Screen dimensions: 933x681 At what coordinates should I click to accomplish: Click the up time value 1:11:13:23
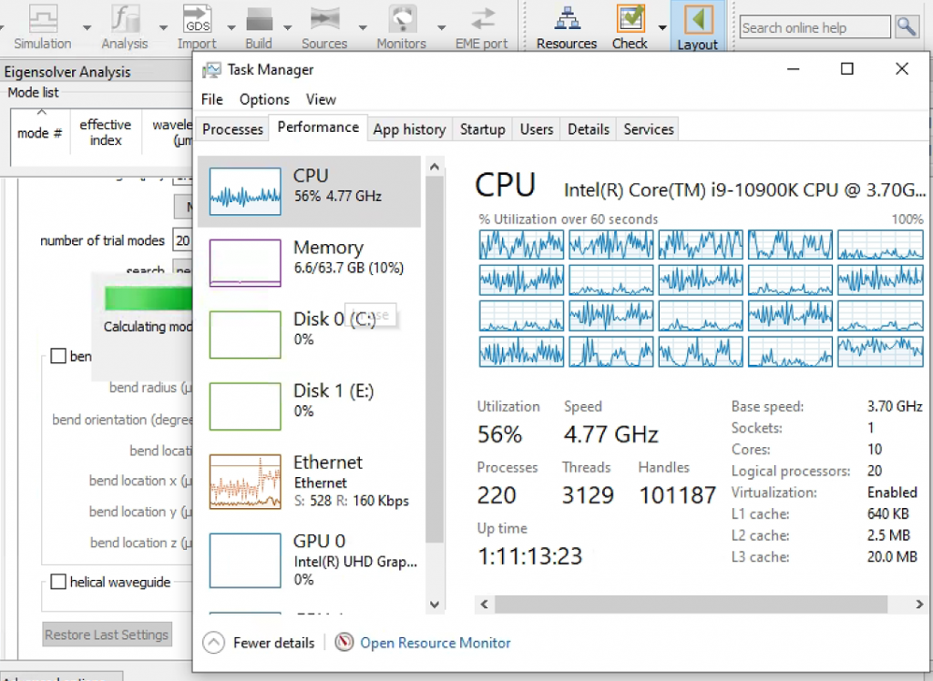click(x=529, y=556)
